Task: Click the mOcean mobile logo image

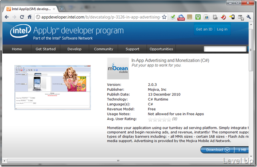Action: pos(118,68)
